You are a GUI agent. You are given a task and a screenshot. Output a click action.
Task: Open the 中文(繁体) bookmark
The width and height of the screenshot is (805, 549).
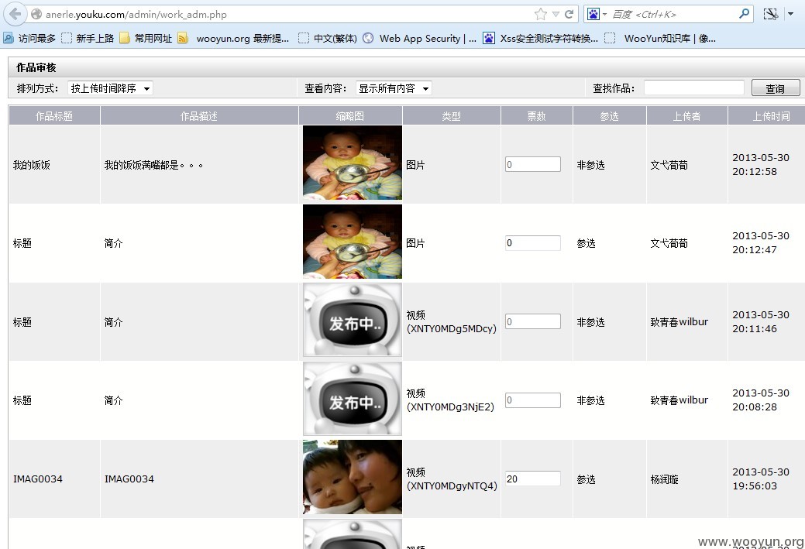coord(328,39)
